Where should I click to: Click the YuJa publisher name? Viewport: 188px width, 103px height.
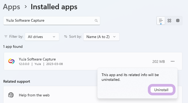(38, 64)
